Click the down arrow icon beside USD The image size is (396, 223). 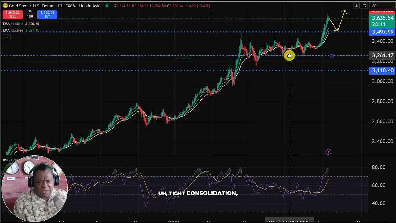[x=356, y=6]
